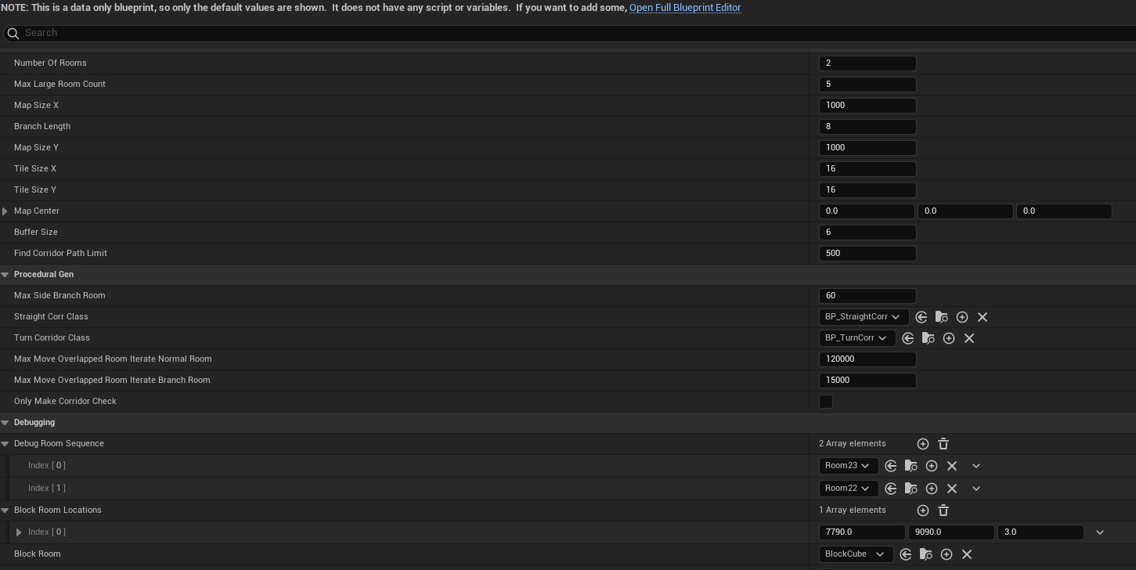This screenshot has height=570, width=1136.
Task: Expand the Map Center vector property
Action: tap(5, 211)
